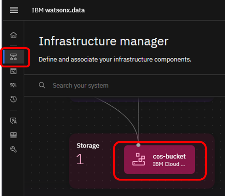Click the IBM watsonx.data header title
The width and height of the screenshot is (225, 196).
coord(58,10)
